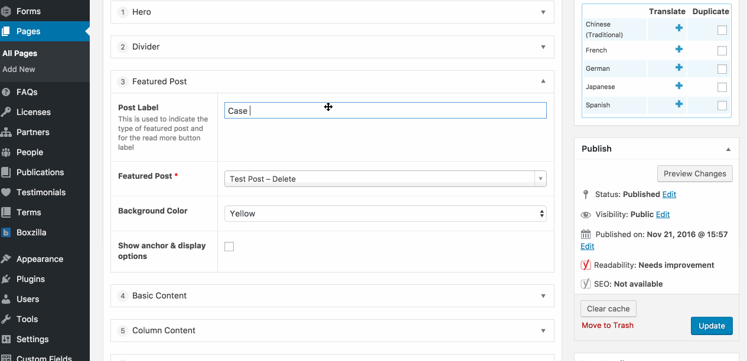Click the Published on calendar icon
The height and width of the screenshot is (361, 747).
[586, 234]
